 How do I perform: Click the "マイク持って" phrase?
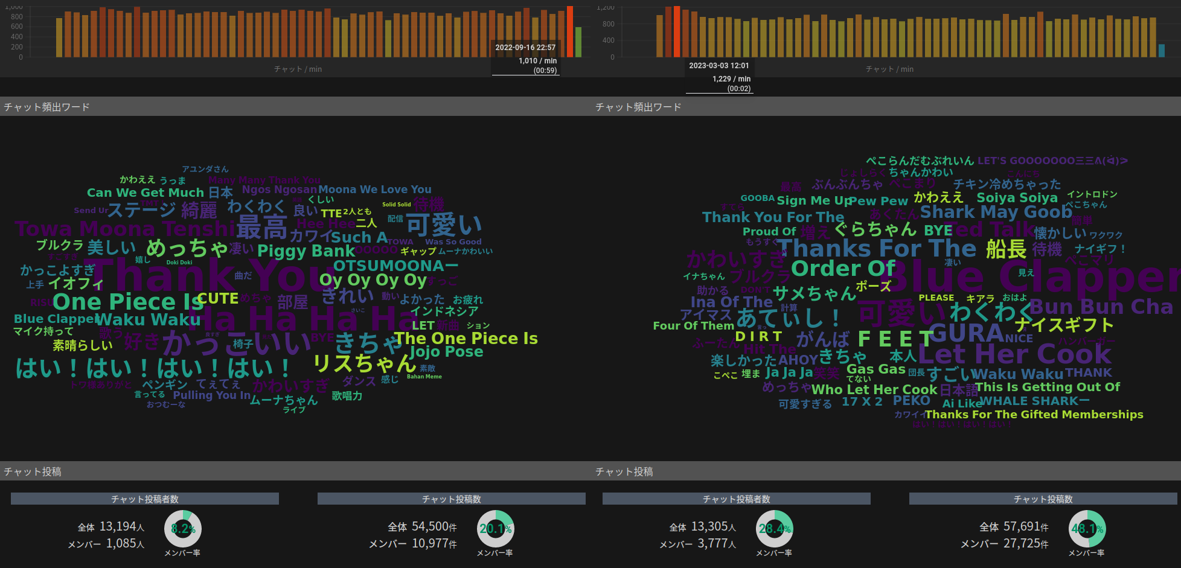(x=43, y=331)
